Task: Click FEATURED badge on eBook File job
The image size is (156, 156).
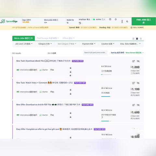Action: (x=78, y=61)
